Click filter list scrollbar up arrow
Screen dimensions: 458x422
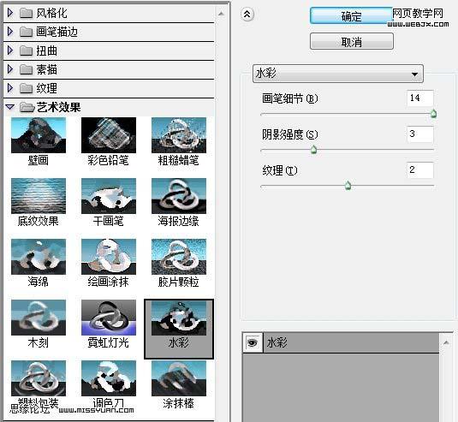(x=221, y=14)
